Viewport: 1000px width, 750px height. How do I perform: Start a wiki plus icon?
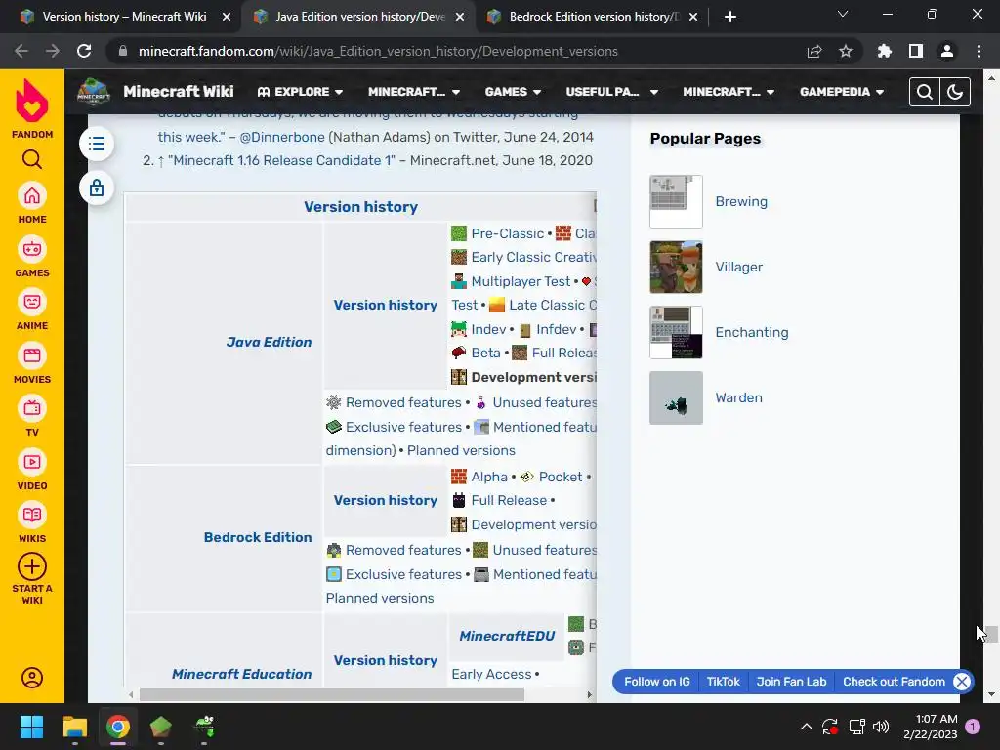tap(32, 566)
